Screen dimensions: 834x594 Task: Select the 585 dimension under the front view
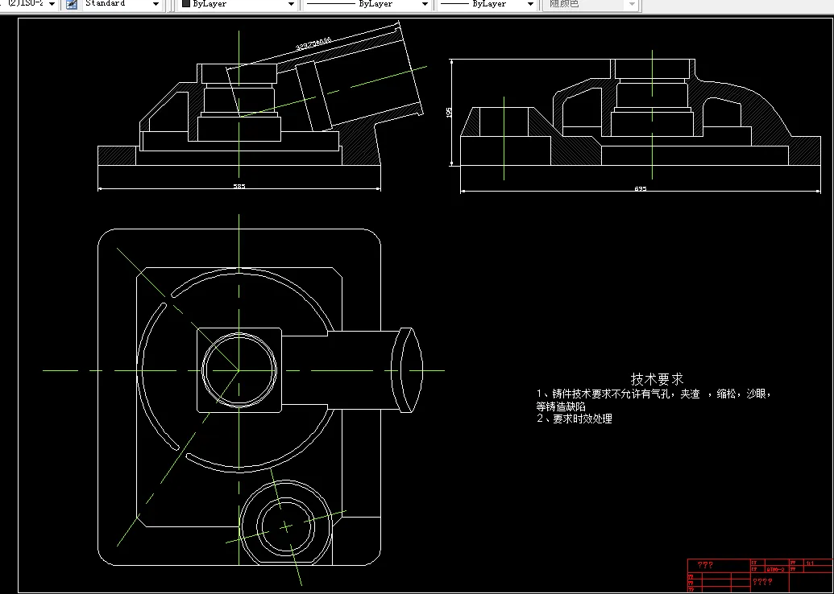(x=239, y=185)
